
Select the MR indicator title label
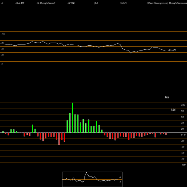coord(167,97)
